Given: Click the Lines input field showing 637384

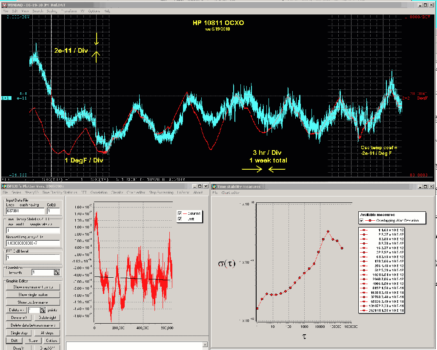Looking at the screenshot, I should tap(25, 211).
